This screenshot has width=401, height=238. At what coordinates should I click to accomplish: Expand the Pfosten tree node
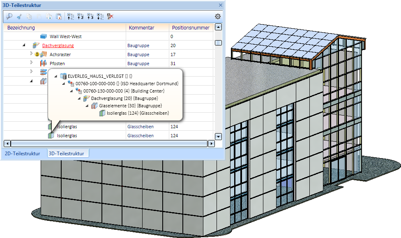click(32, 63)
